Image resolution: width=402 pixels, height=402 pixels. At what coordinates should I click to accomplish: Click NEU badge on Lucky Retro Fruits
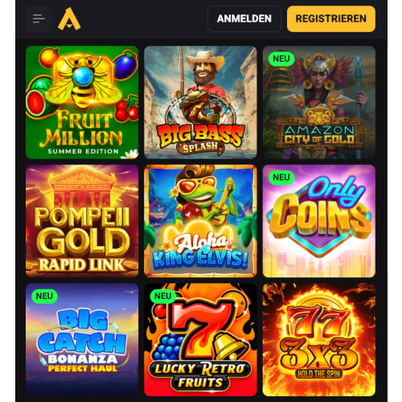[x=162, y=296]
